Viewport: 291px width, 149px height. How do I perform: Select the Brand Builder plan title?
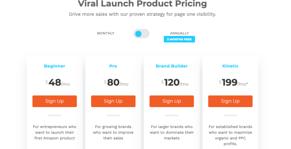point(172,66)
